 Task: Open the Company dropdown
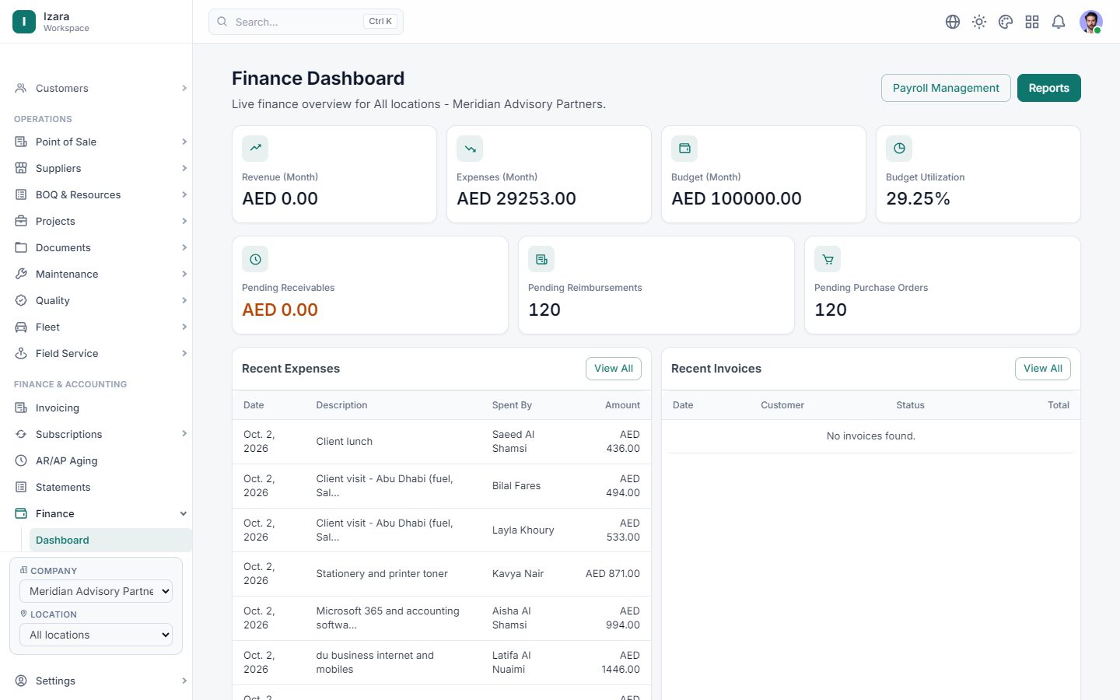[96, 591]
